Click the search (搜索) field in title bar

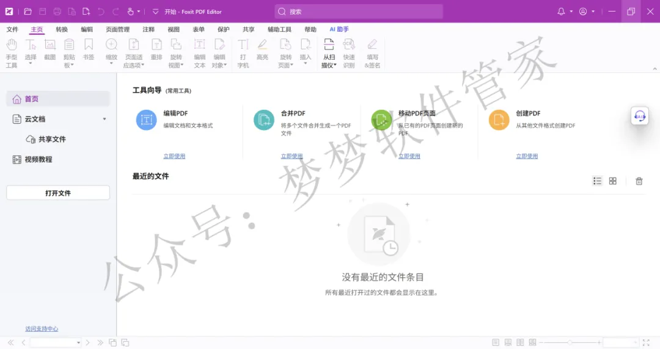[359, 12]
